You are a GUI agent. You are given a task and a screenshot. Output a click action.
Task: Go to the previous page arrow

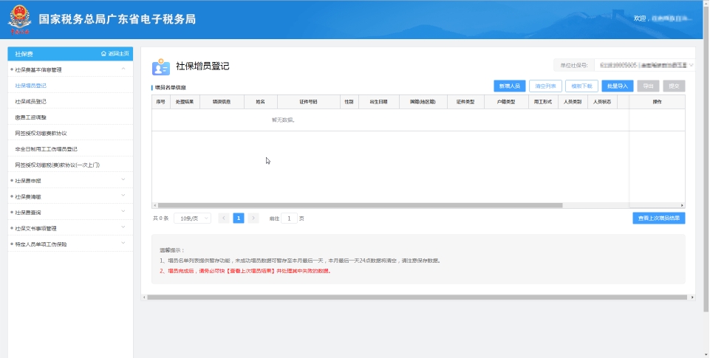(224, 218)
